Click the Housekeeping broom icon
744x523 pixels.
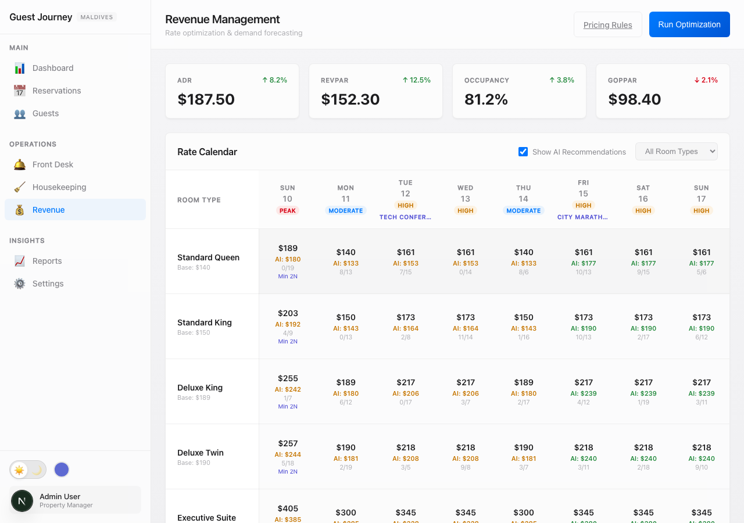pyautogui.click(x=20, y=187)
